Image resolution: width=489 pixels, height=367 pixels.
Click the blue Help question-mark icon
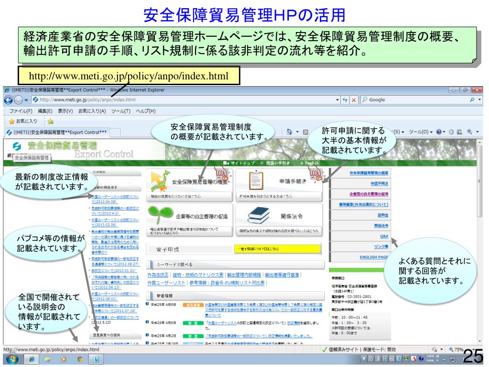(x=439, y=132)
